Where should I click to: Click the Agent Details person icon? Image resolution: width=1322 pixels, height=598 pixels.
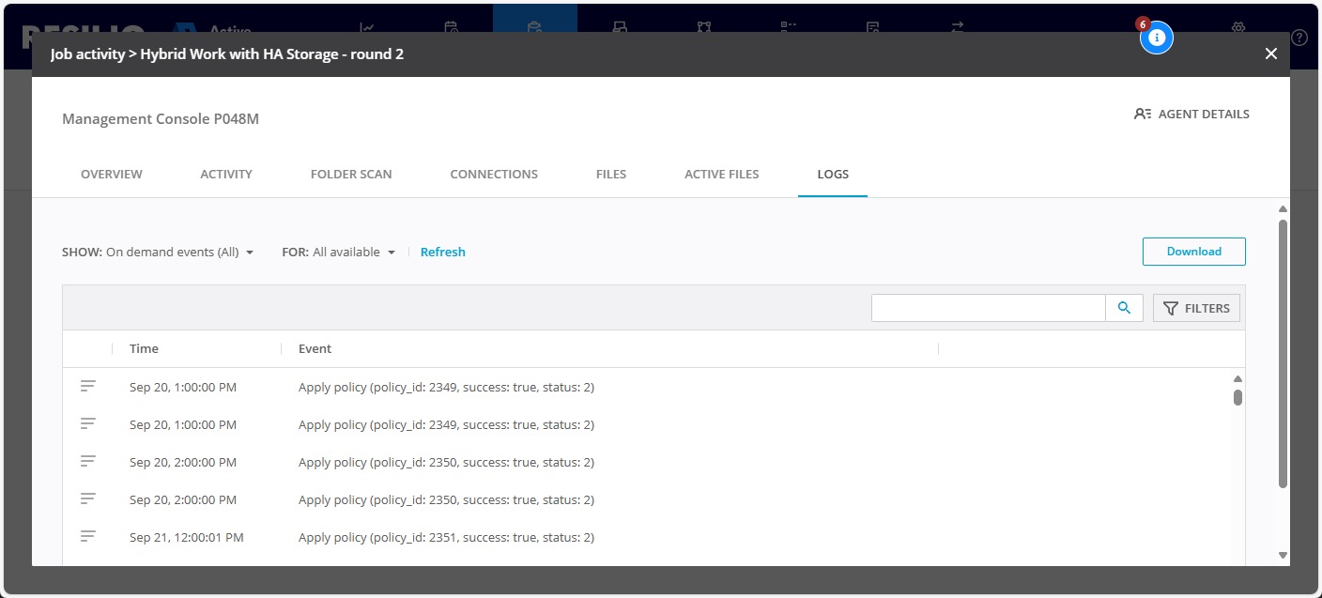[1142, 115]
